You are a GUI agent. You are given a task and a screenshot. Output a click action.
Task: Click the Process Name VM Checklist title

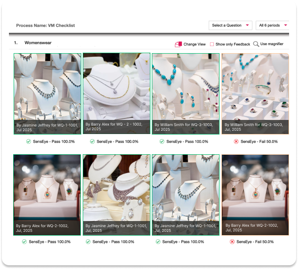[46, 25]
